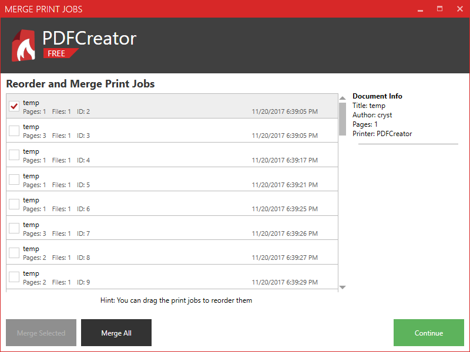Enable the checkbox for job ID 4
470x352 pixels.
(x=15, y=155)
